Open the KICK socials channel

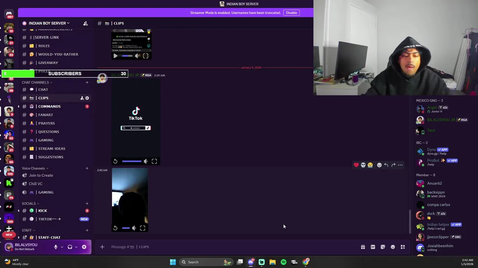(55, 211)
